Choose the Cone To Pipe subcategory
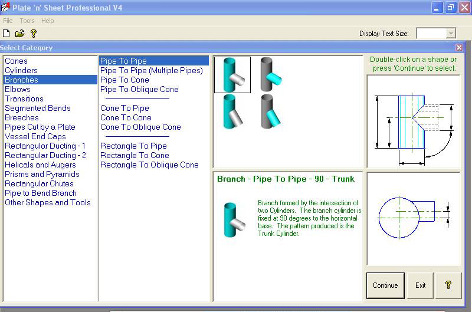This screenshot has width=472, height=312. click(x=154, y=108)
